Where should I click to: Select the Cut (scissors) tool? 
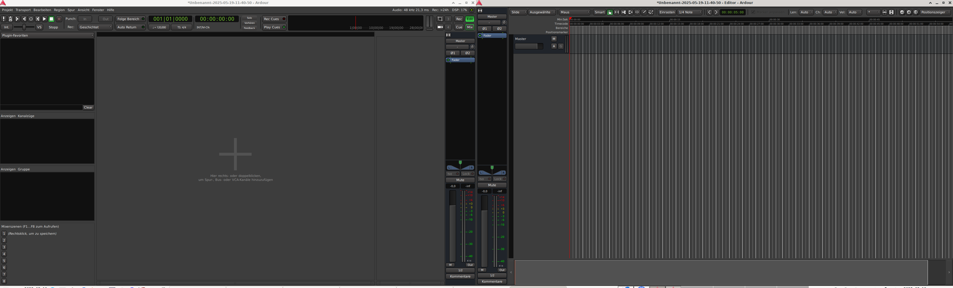(x=624, y=12)
